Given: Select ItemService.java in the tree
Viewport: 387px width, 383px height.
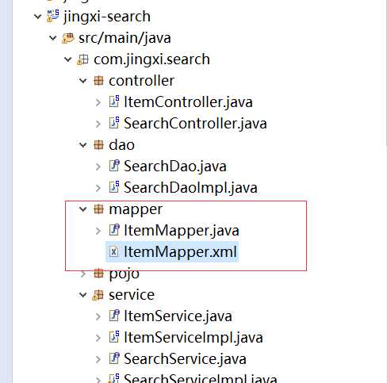Looking at the screenshot, I should pos(178,316).
